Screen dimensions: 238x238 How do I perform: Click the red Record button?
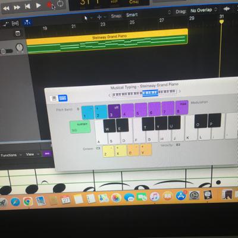[49, 5]
